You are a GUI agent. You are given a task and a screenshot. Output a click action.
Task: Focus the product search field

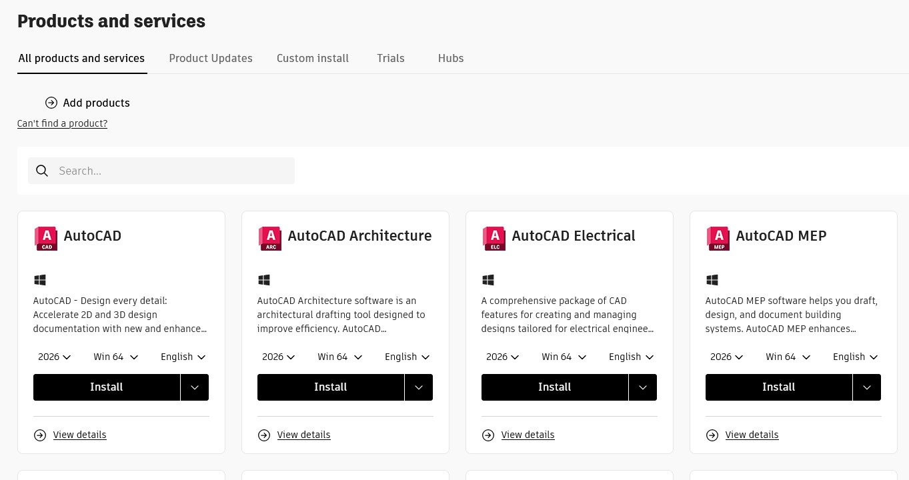tap(173, 171)
